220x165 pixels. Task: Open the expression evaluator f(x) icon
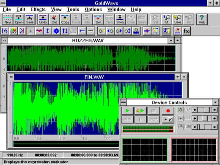[x=186, y=31]
